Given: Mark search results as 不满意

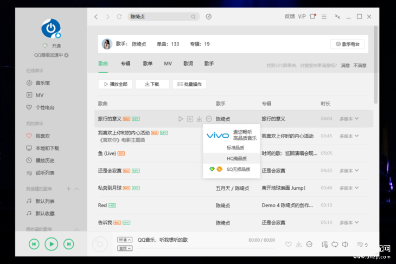Looking at the screenshot, I should (x=360, y=66).
